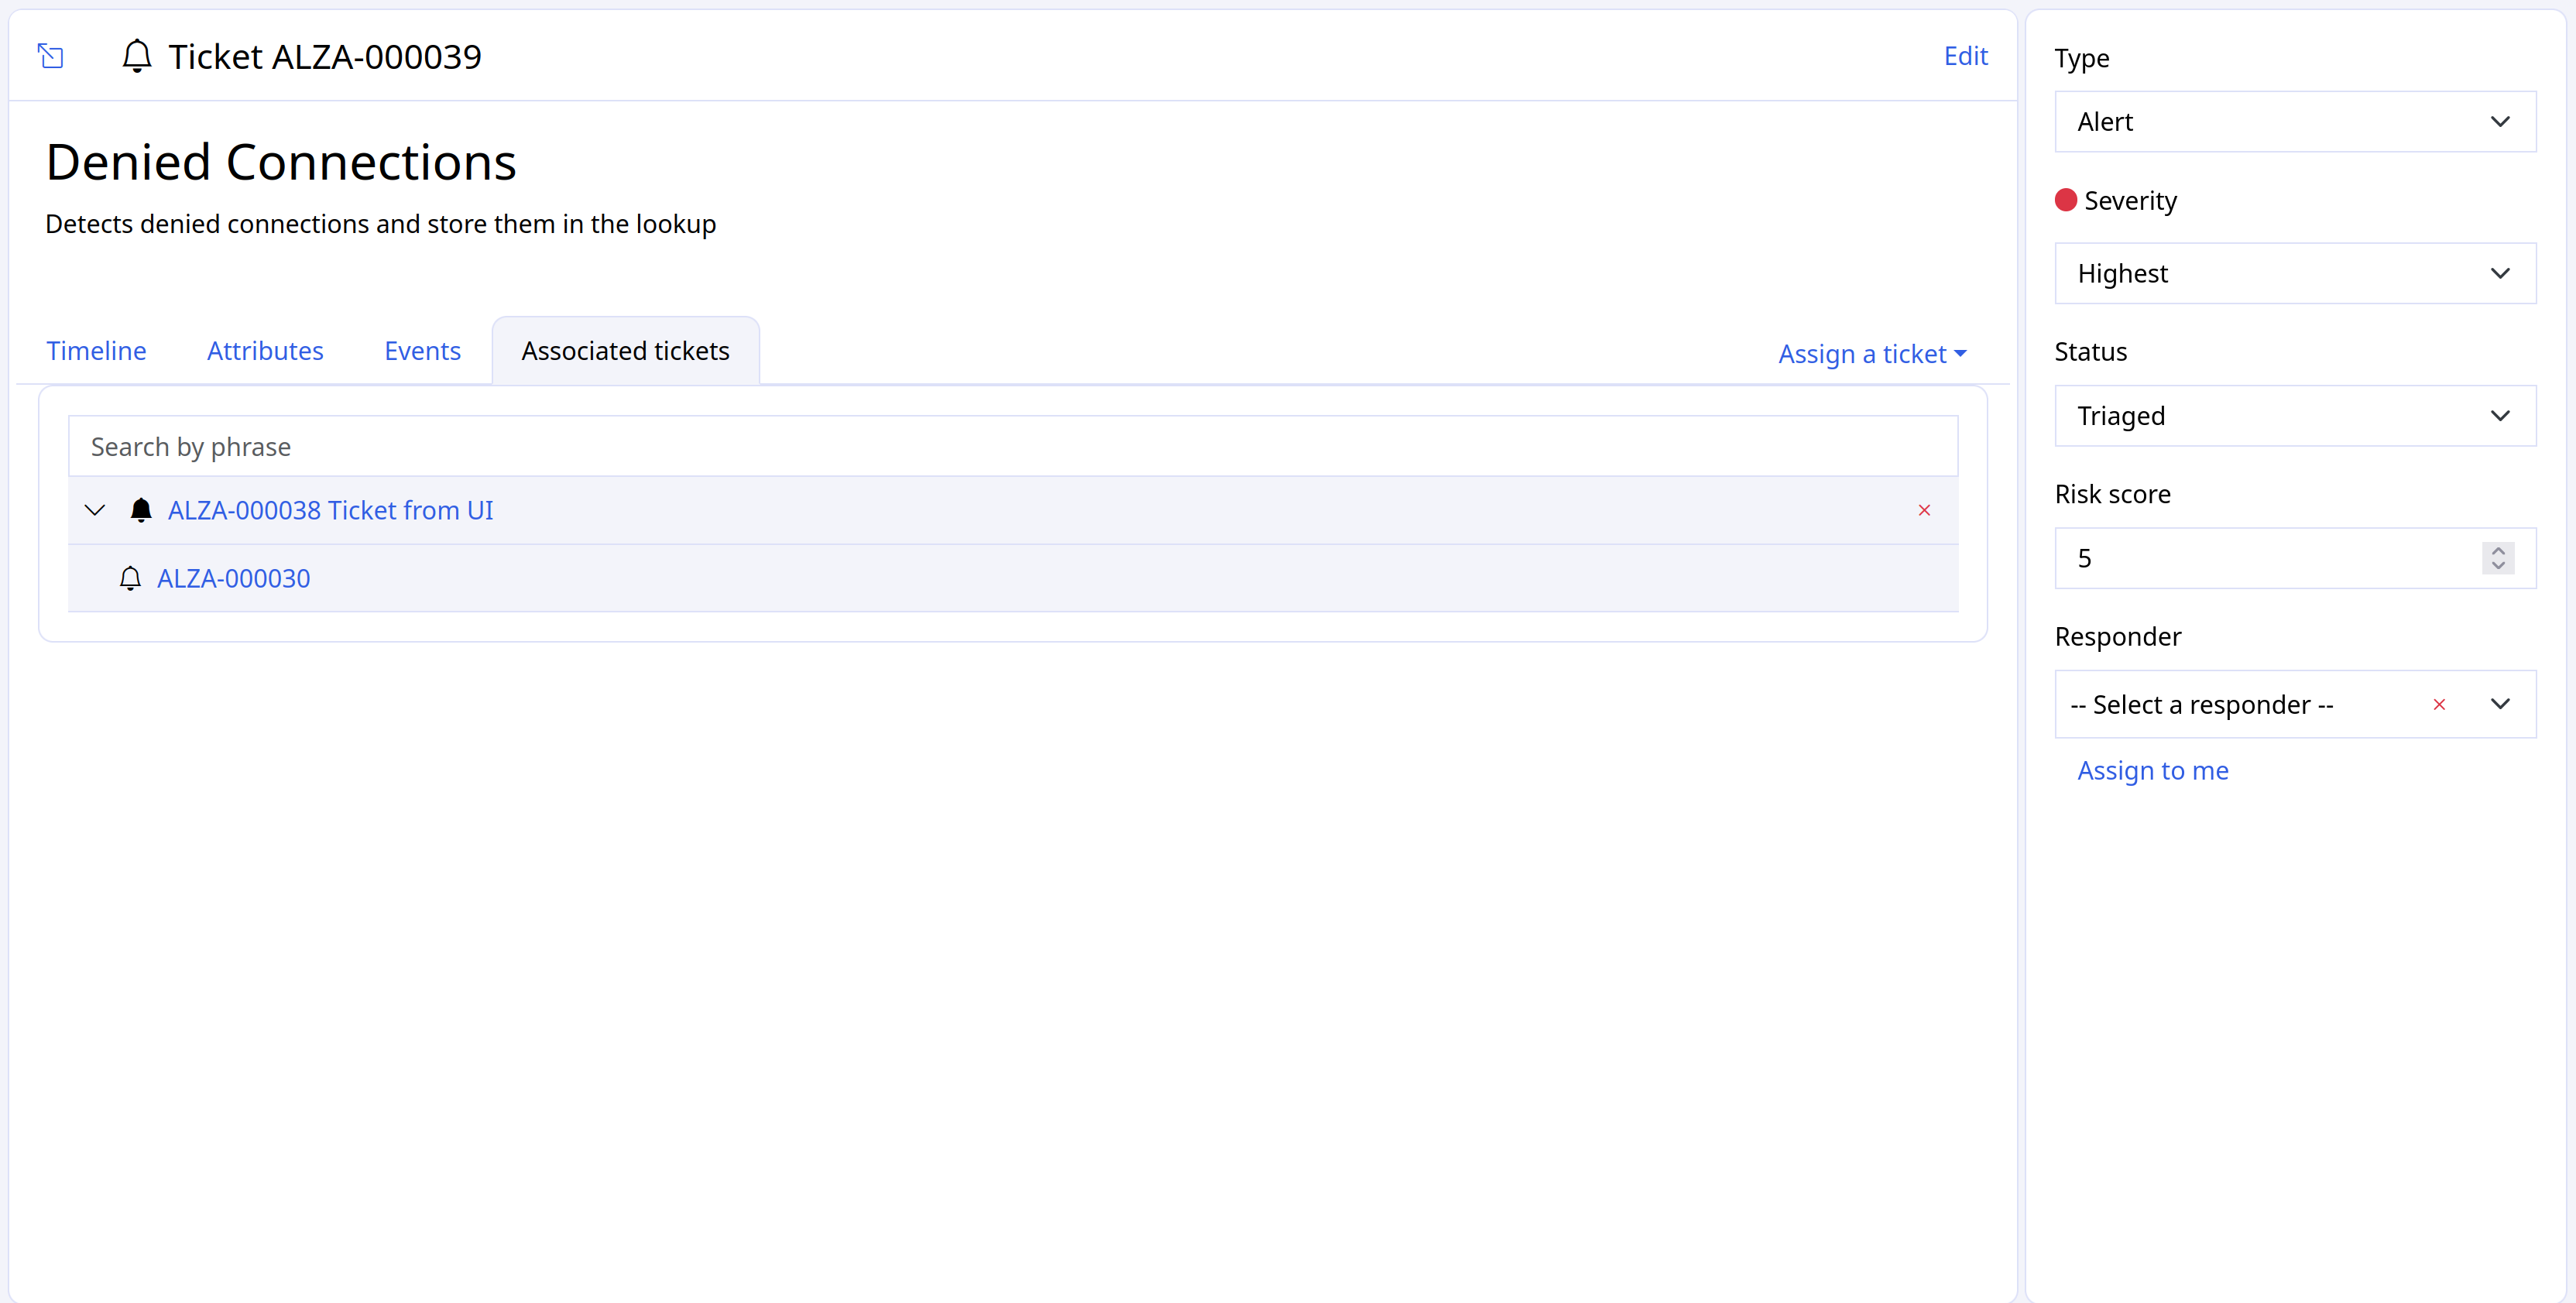Switch to the Timeline tab
Image resolution: width=2576 pixels, height=1303 pixels.
[x=96, y=351]
